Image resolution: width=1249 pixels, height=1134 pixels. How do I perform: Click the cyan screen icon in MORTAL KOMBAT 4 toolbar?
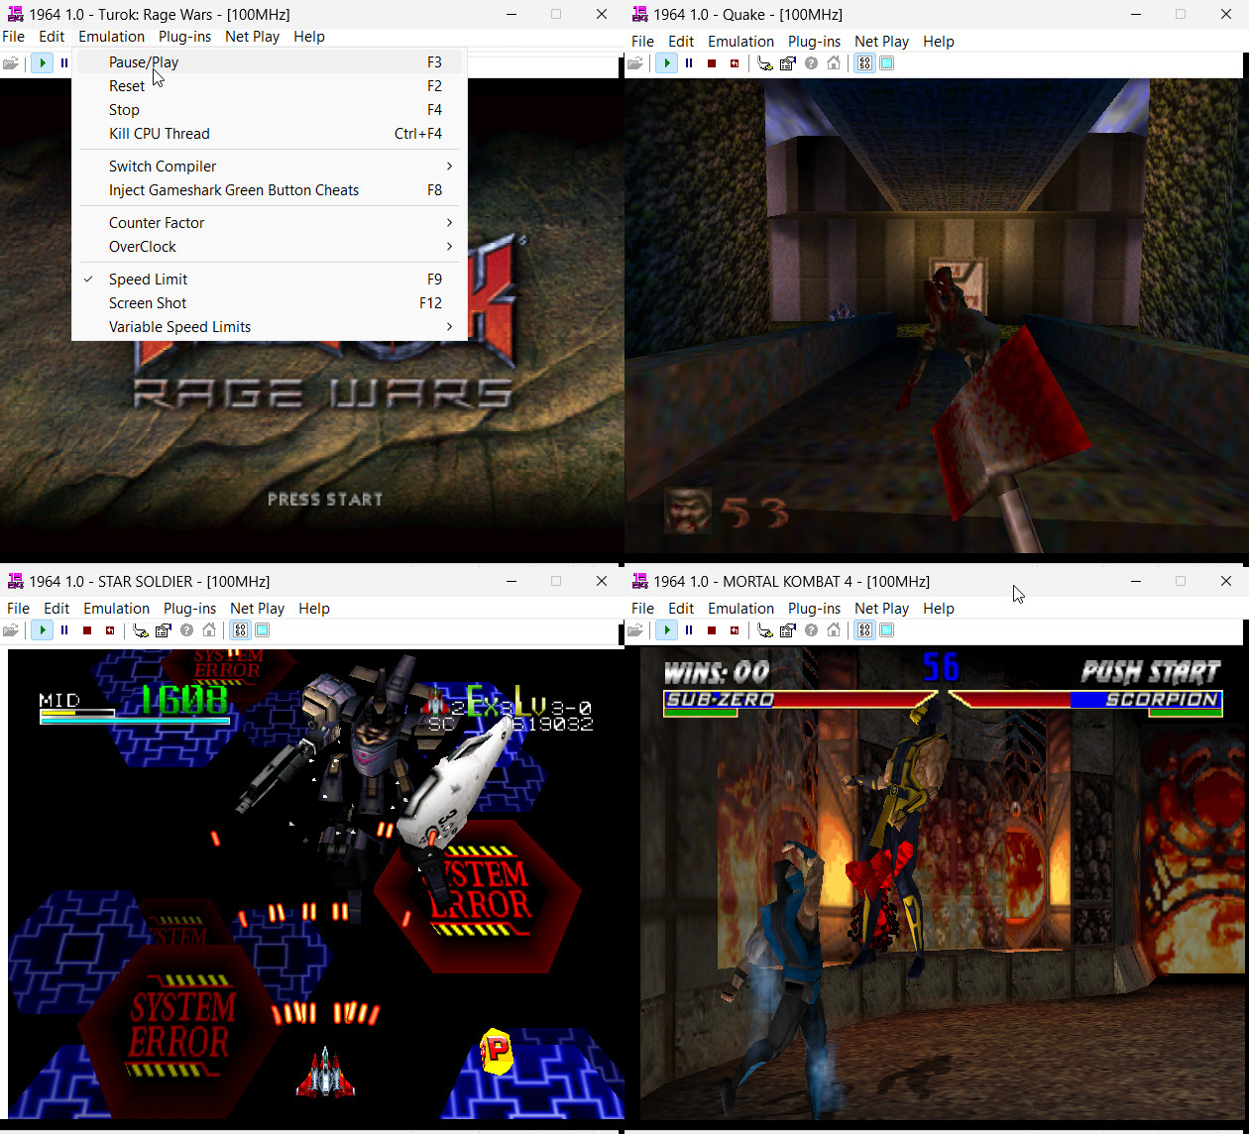(887, 630)
